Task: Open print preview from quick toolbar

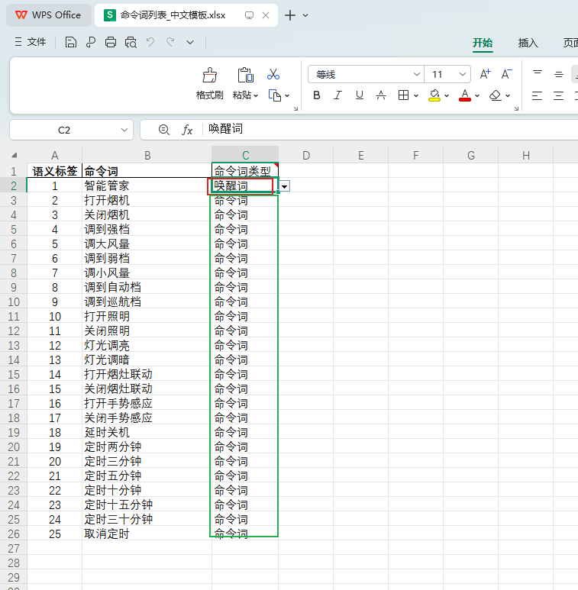Action: click(x=131, y=43)
